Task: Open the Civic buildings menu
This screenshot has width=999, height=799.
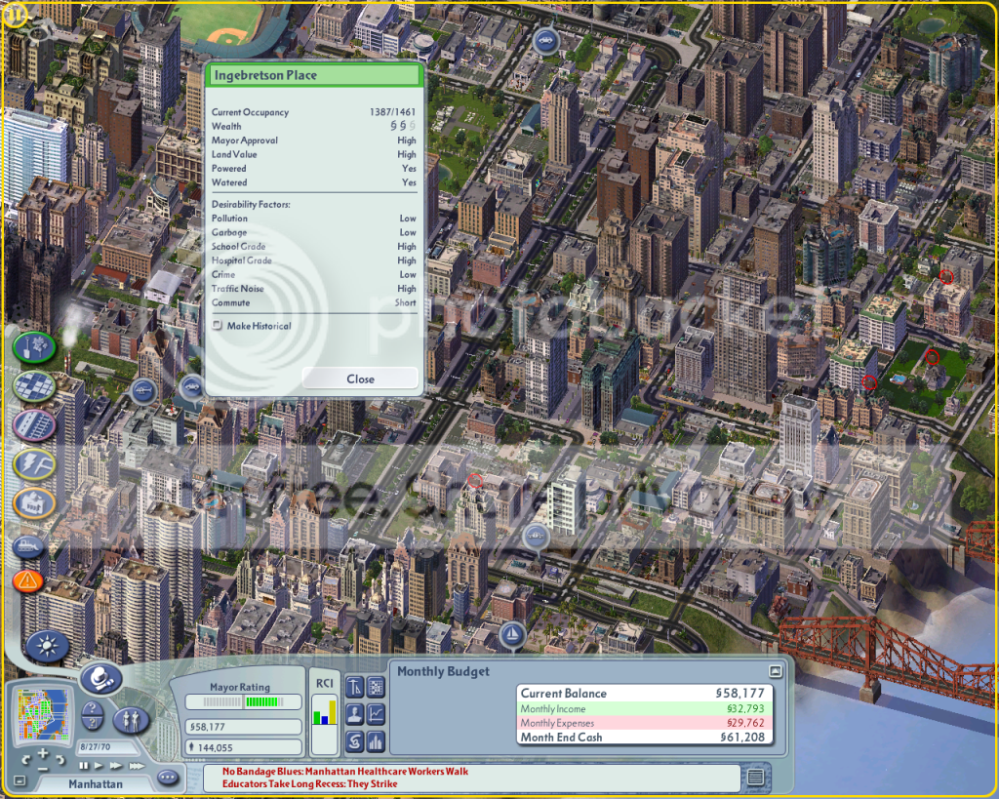Action: tap(34, 502)
